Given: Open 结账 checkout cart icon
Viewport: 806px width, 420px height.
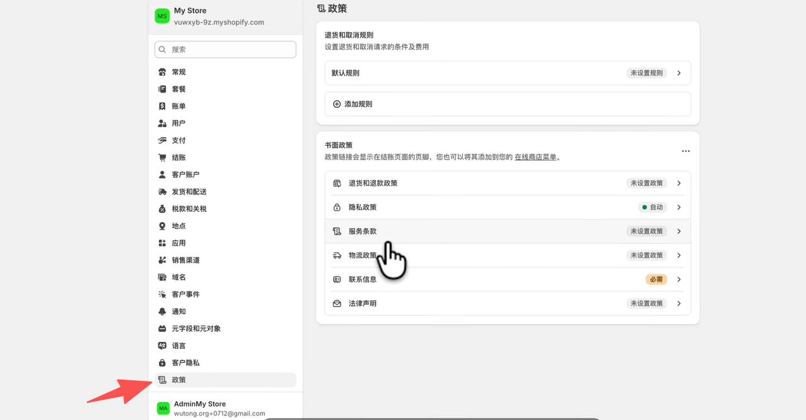Looking at the screenshot, I should [x=162, y=158].
